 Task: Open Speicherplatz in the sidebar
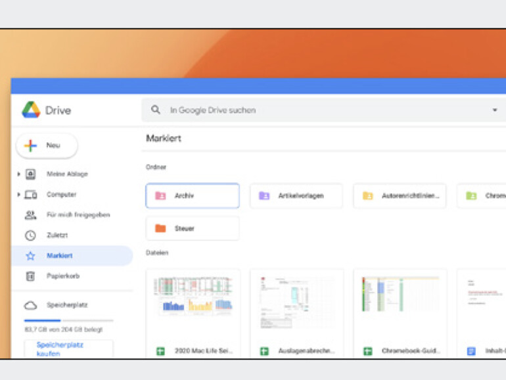[67, 305]
